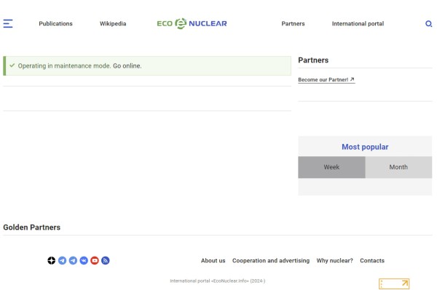Open Cooperation and advertising footer link
The height and width of the screenshot is (290, 437).
pos(271,260)
